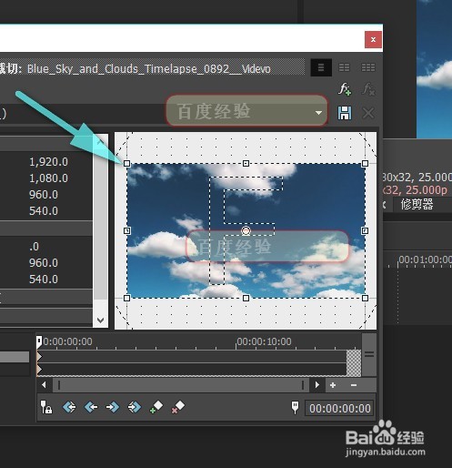Click the bottom-center crop handle
452x468 pixels.
246,298
